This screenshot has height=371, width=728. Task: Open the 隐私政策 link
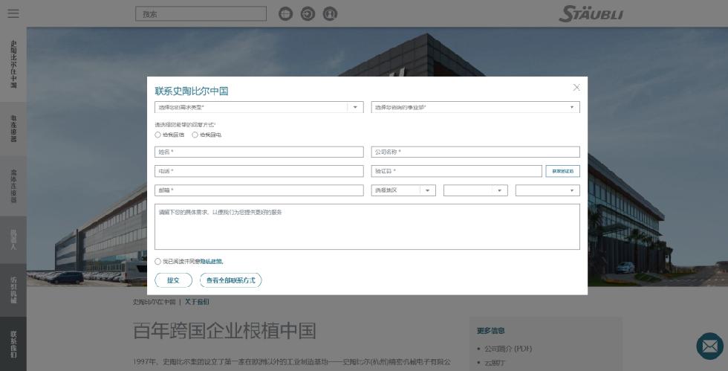click(x=212, y=262)
